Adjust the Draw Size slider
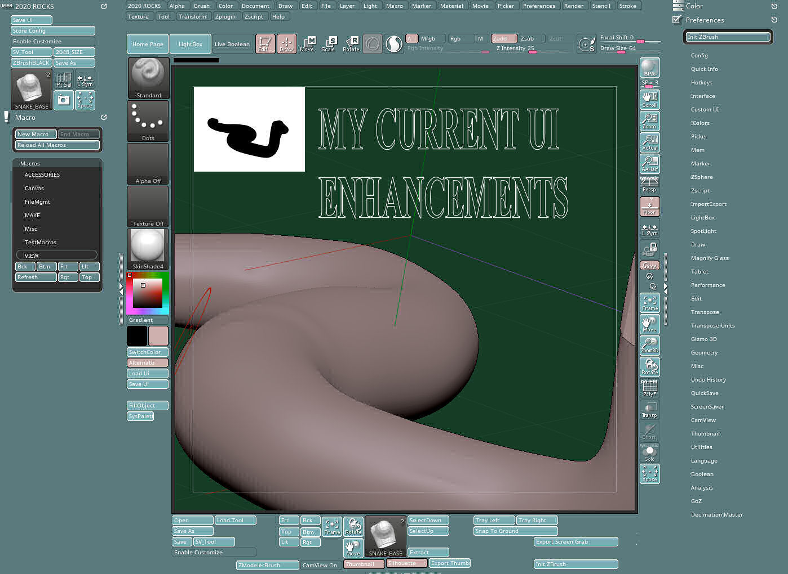Image resolution: width=788 pixels, height=574 pixels. 630,48
